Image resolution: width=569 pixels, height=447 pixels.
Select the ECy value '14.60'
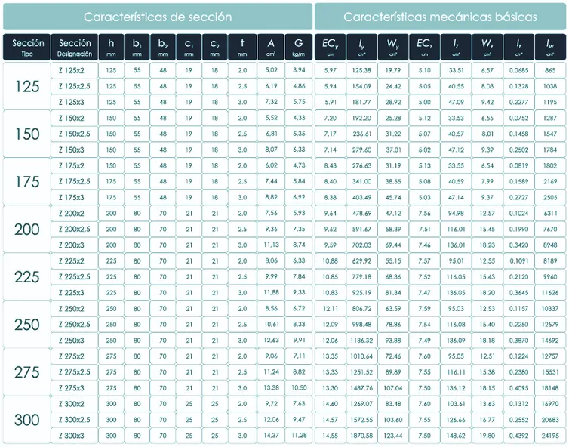pyautogui.click(x=331, y=404)
